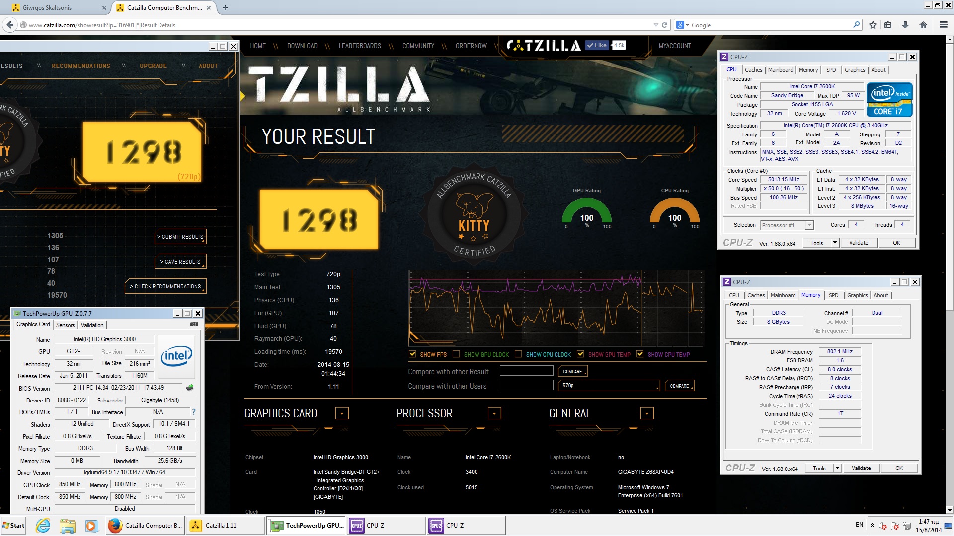The image size is (954, 536).
Task: Click the Facebook Like button
Action: [x=598, y=45]
